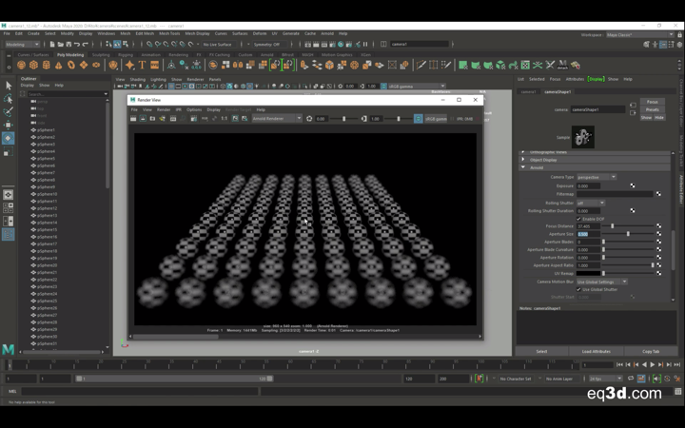The image size is (685, 428).
Task: Disable the Enable DOF checkbox
Action: [x=578, y=219]
